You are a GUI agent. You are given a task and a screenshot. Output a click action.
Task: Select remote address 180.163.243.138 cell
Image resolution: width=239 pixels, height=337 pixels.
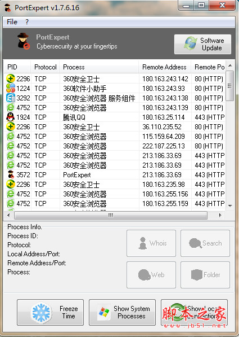pyautogui.click(x=165, y=98)
